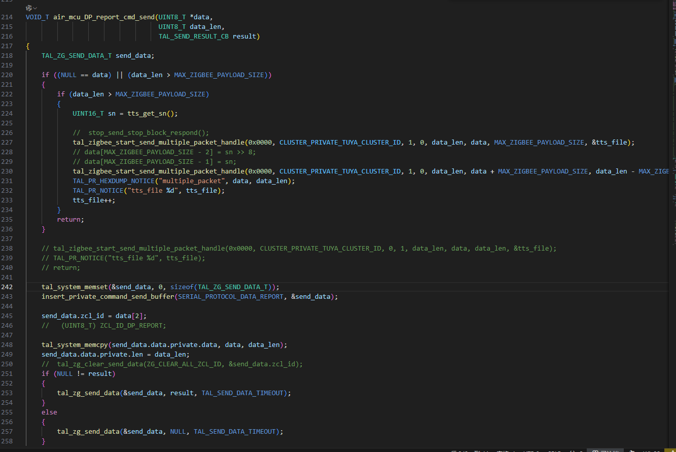
Task: Click tts_get_sn() call on line 224
Action: (x=151, y=114)
